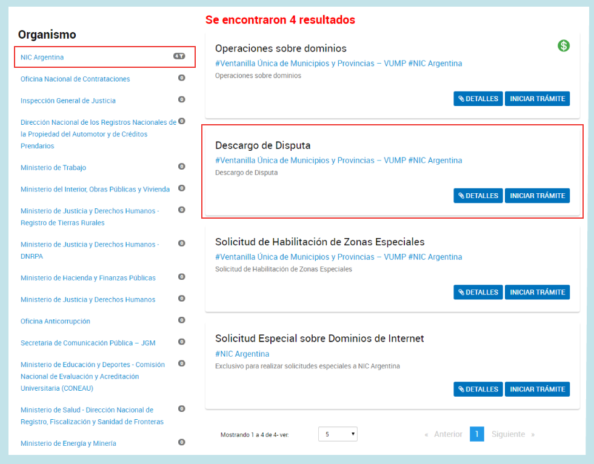The height and width of the screenshot is (464, 594).
Task: Select Oficina Anticorrupción in the organism list
Action: pos(55,321)
